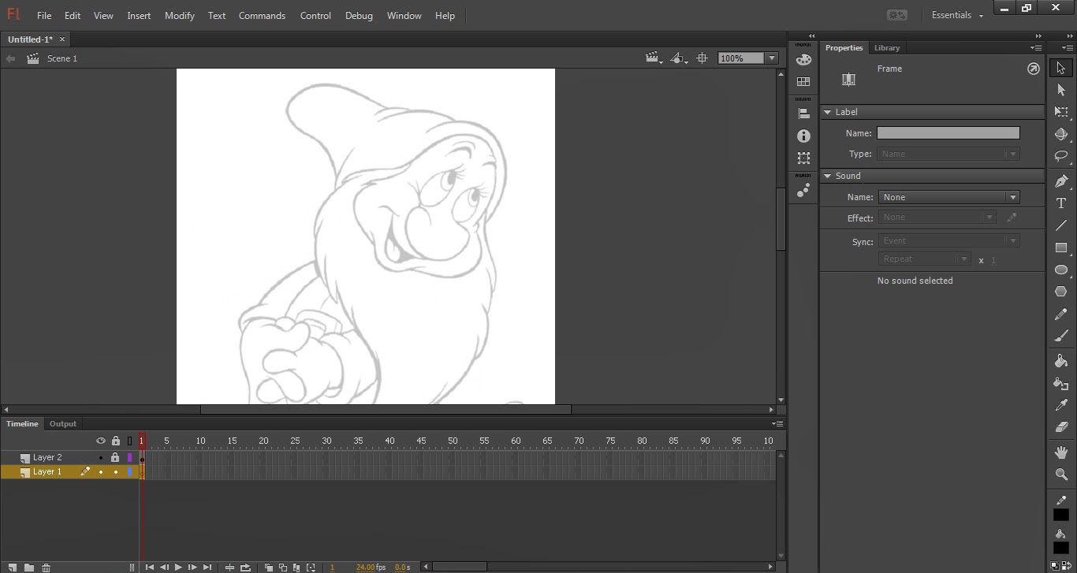Image resolution: width=1077 pixels, height=573 pixels.
Task: Open the Essentials workspace dropdown
Action: coord(957,15)
